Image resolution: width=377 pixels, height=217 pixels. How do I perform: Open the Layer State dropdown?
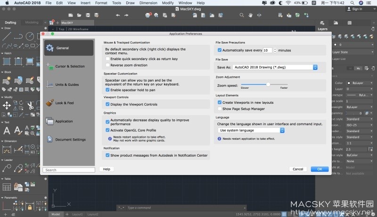click(x=353, y=52)
